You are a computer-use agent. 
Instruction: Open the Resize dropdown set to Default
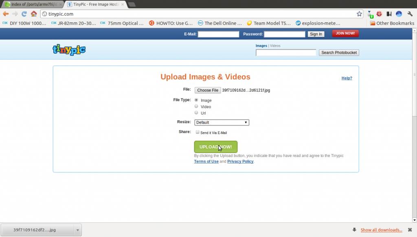pos(222,122)
